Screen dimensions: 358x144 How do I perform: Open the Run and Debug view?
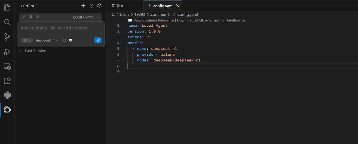(7, 52)
